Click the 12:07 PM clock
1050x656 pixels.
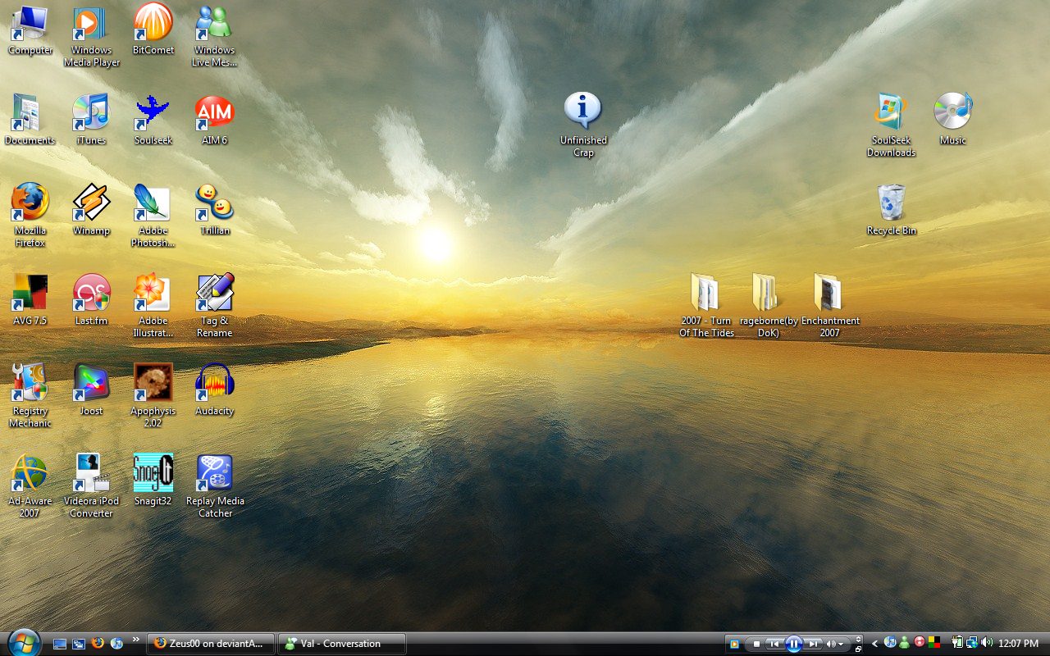point(1018,644)
